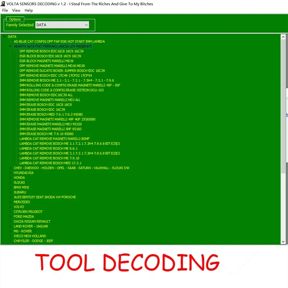This screenshot has width=288, height=288.
Task: Click the DATA root label
Action: (x=12, y=37)
